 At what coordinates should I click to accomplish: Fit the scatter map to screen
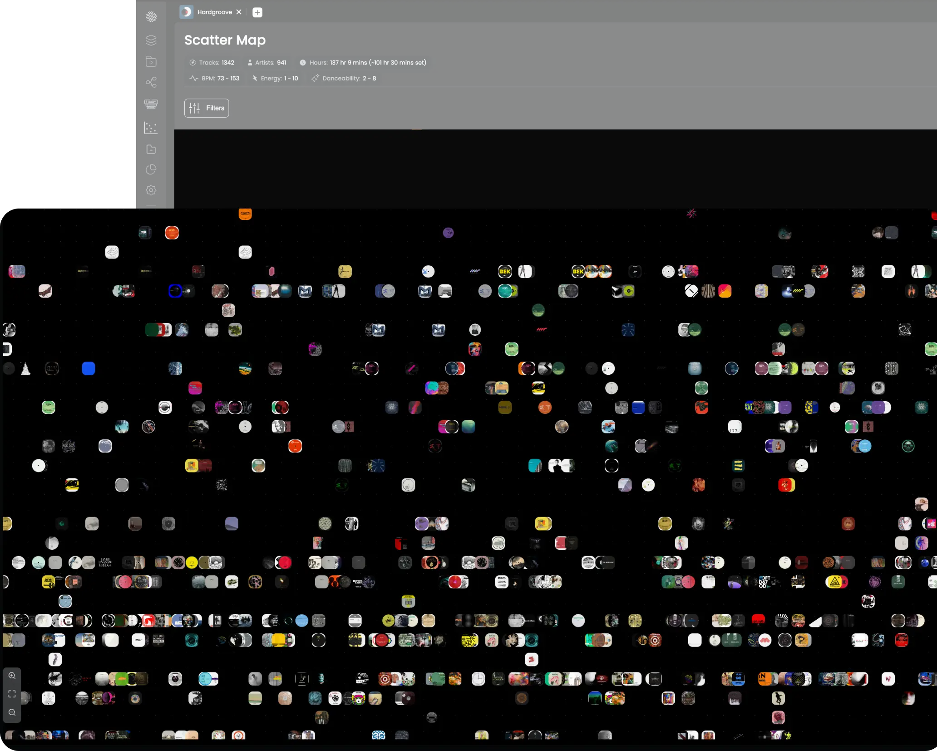pyautogui.click(x=12, y=694)
